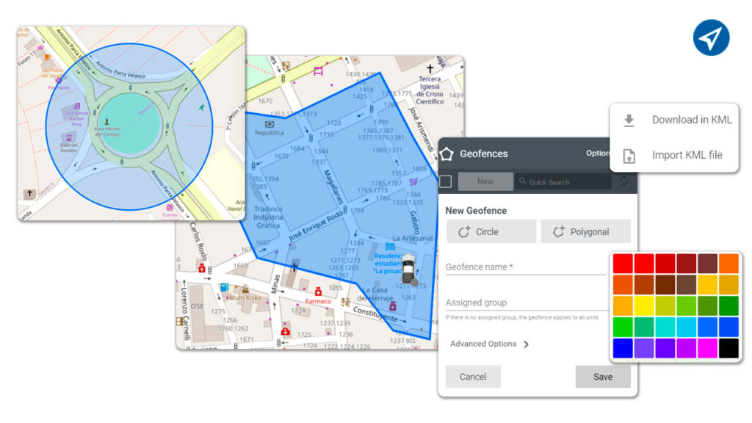Save the new geofence
752x423 pixels.
click(603, 377)
